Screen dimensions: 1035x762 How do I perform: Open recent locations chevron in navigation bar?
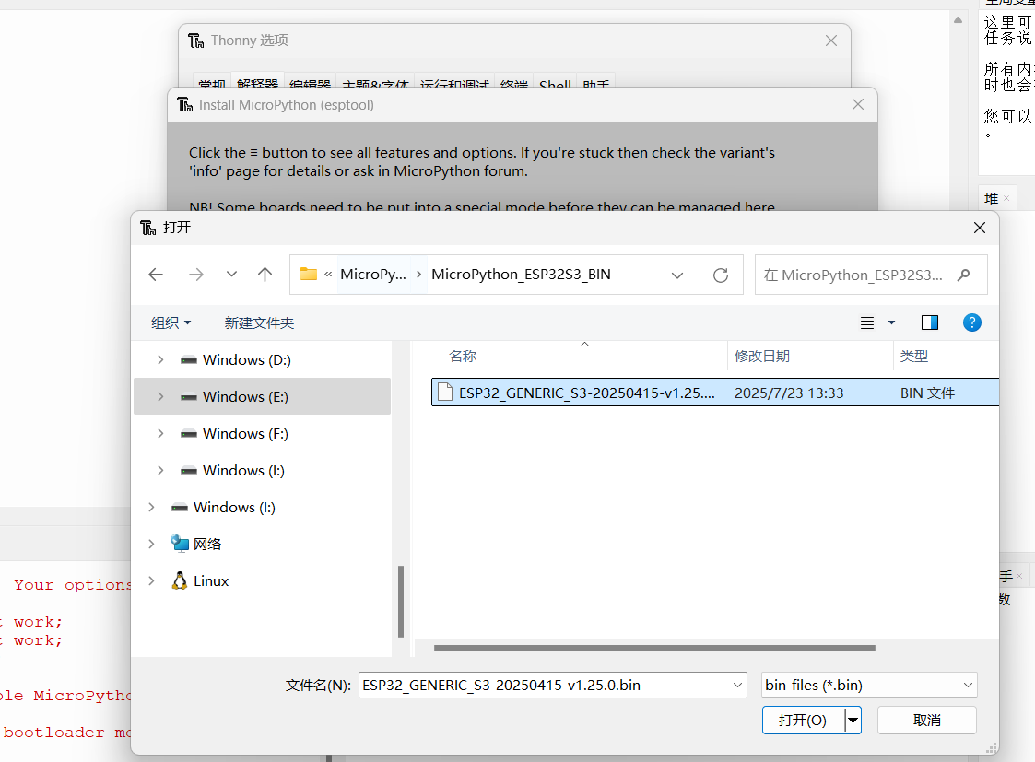coord(231,275)
